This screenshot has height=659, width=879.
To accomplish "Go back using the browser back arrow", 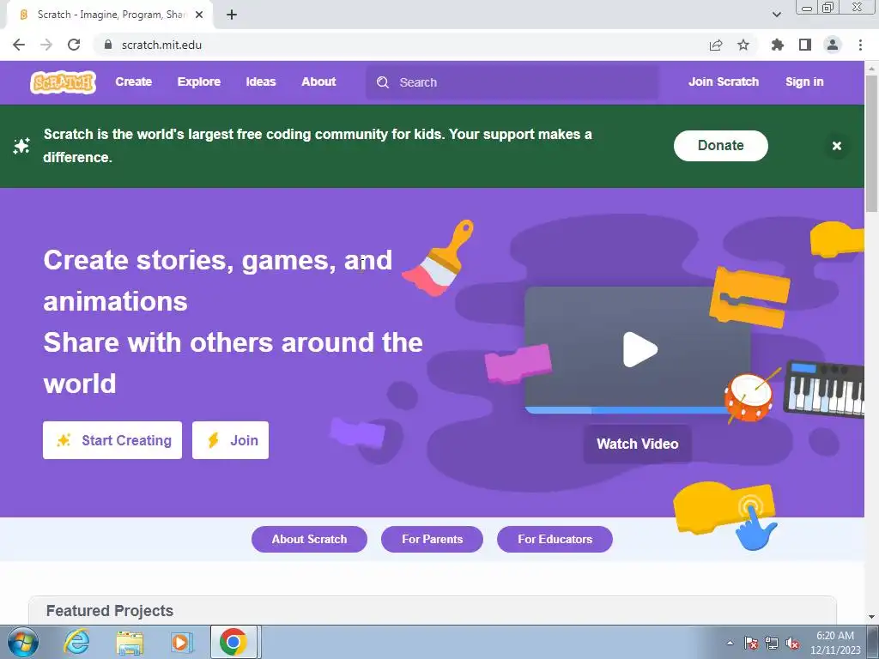I will (19, 45).
